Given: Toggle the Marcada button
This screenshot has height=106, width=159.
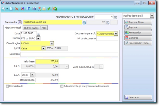Looking at the screenshot, I should coord(138,97).
